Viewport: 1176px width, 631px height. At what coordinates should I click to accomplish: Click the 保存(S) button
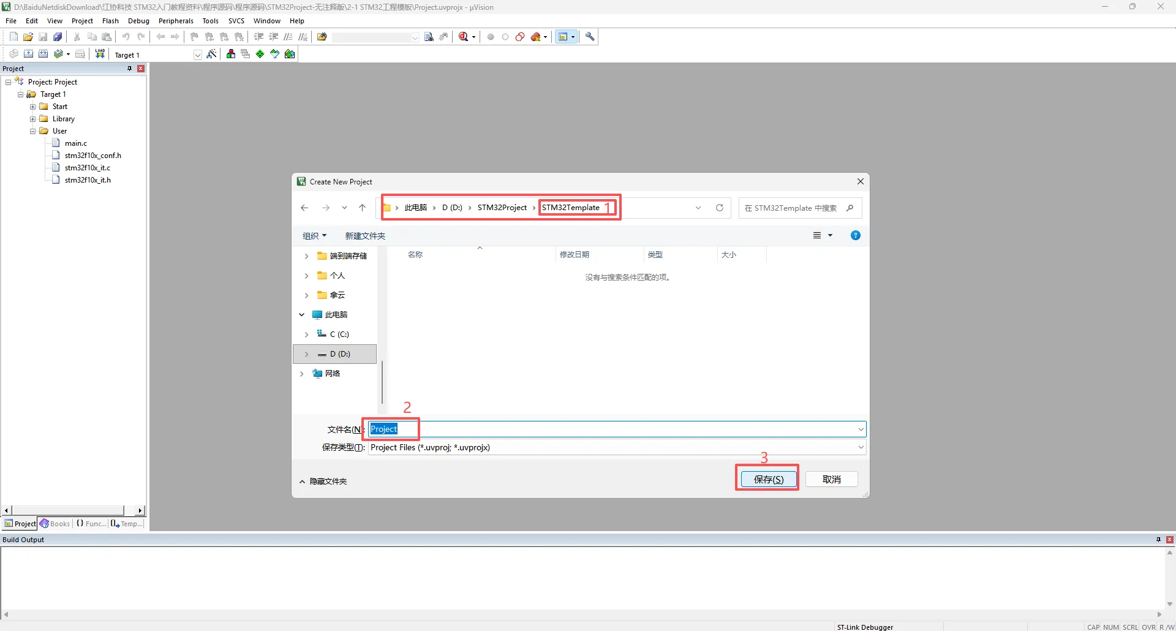coord(769,479)
